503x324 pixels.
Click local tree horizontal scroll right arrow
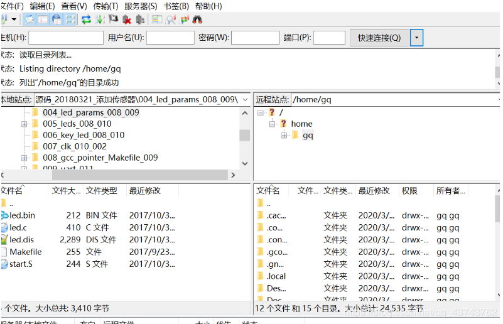click(233, 175)
